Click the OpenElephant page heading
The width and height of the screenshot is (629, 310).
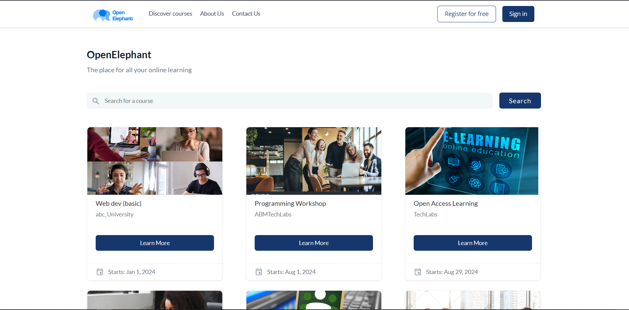[x=119, y=55]
